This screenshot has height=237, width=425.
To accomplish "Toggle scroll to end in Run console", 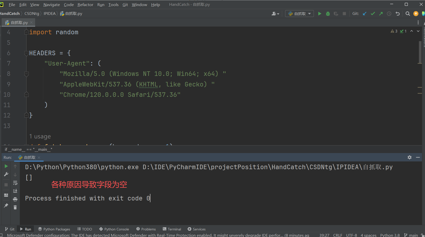I will point(15,191).
